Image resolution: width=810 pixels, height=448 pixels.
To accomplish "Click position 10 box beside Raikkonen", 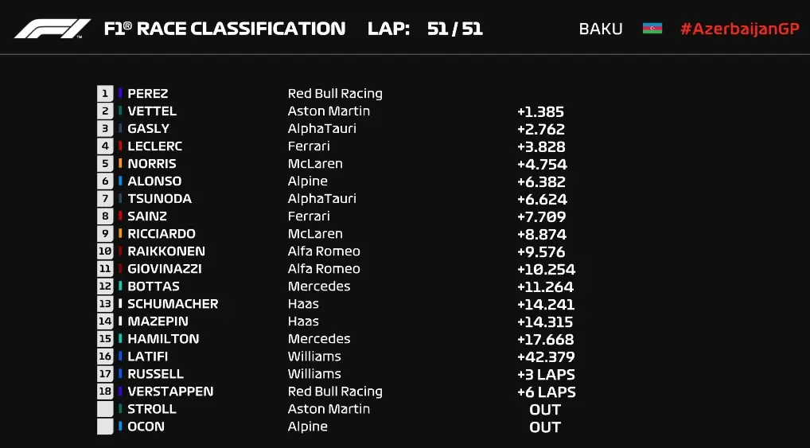I will coord(105,251).
